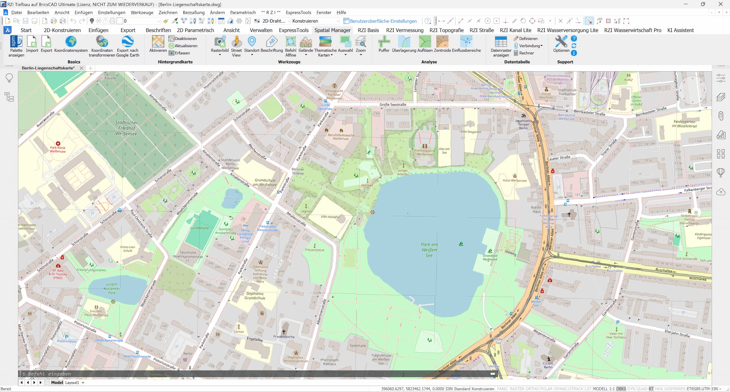Click the Beschriftung label tool

[x=272, y=44]
